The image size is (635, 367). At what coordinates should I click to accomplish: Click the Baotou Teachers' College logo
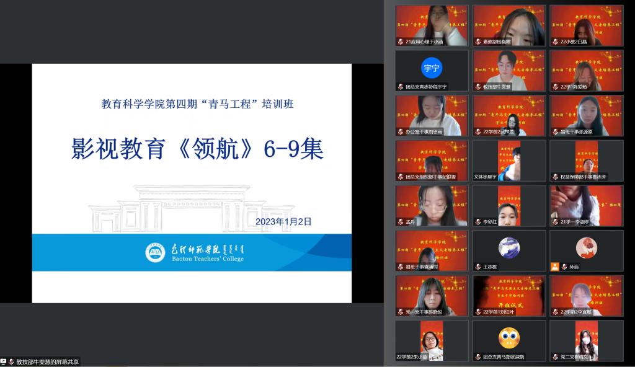pos(155,252)
